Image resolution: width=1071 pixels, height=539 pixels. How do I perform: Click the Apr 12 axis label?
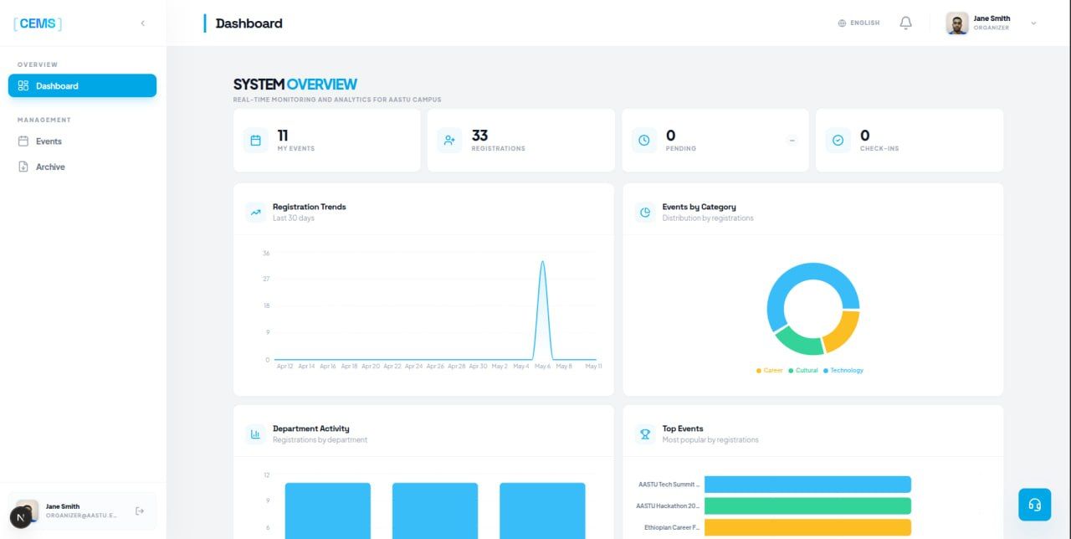284,366
